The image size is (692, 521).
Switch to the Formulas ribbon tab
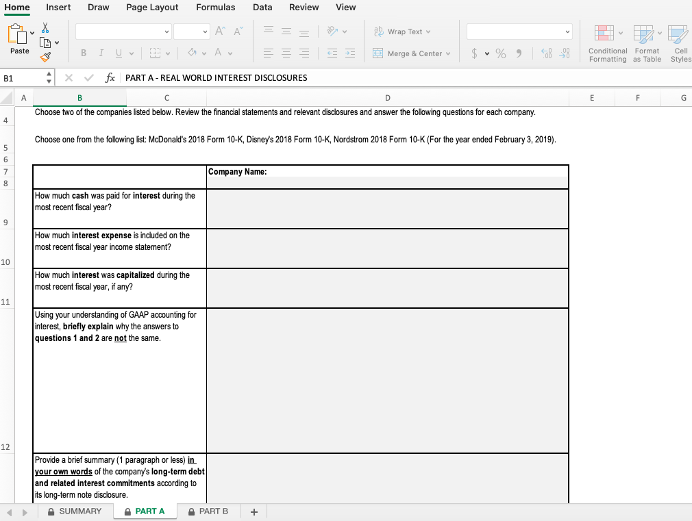(216, 8)
